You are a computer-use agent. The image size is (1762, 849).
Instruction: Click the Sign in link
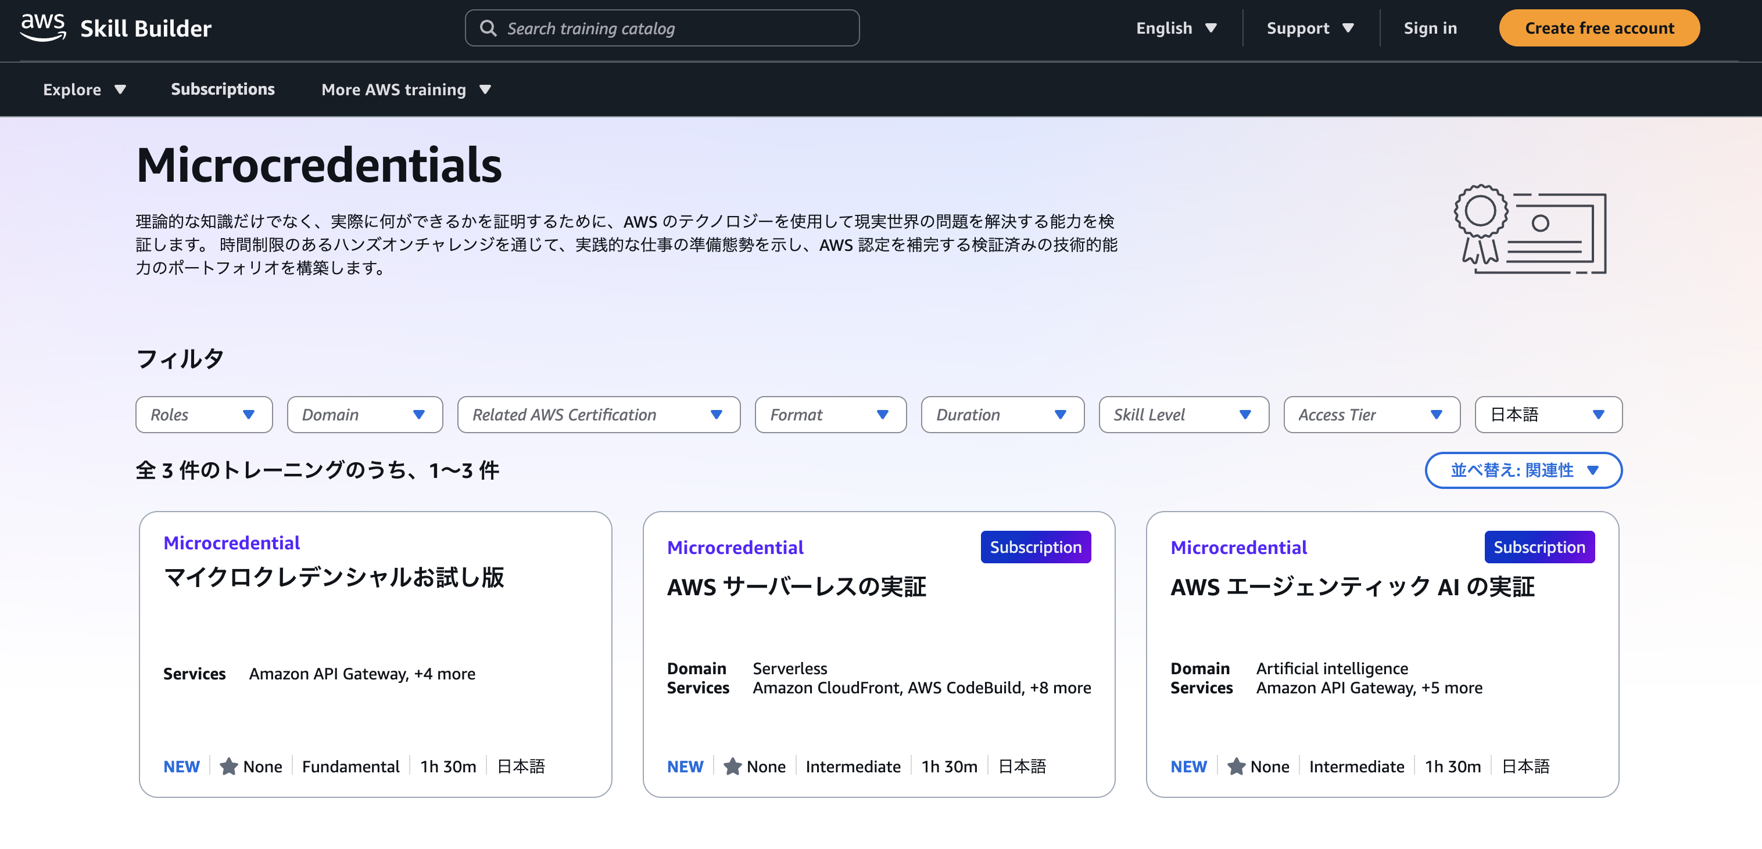tap(1430, 27)
